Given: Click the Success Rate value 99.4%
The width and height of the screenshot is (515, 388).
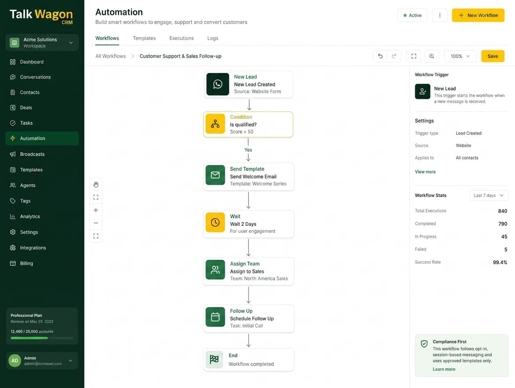Looking at the screenshot, I should [500, 262].
